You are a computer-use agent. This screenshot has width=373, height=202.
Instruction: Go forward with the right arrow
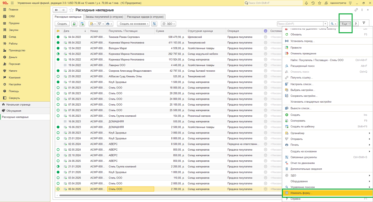(63, 10)
